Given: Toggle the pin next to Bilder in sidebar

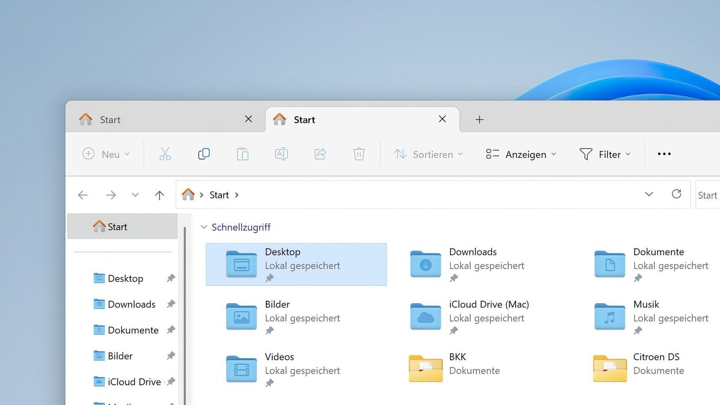Looking at the screenshot, I should click(x=171, y=355).
